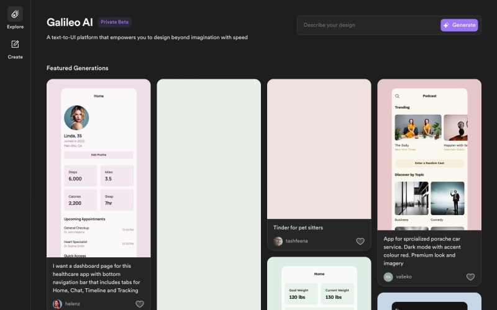Click the Comedy topic image
This screenshot has height=310, width=497.
click(x=447, y=198)
